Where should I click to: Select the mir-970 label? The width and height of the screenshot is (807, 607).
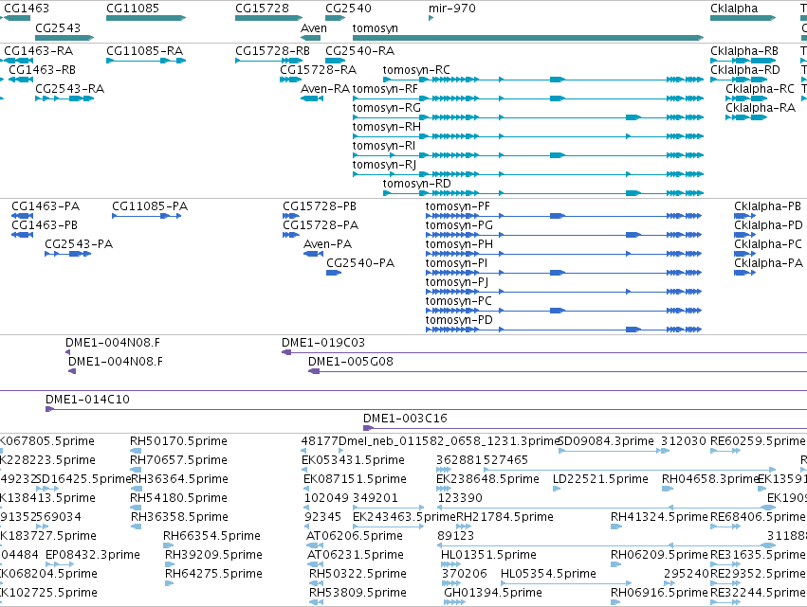click(452, 9)
